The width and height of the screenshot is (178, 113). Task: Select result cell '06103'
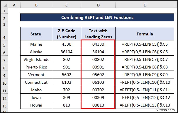point(98,82)
